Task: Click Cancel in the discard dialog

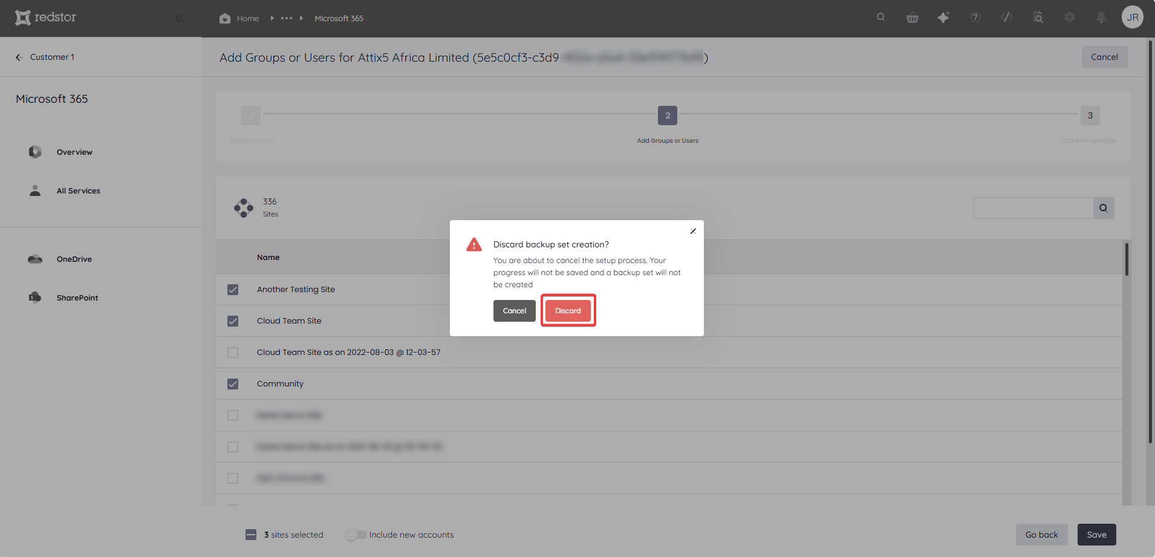Action: (515, 311)
